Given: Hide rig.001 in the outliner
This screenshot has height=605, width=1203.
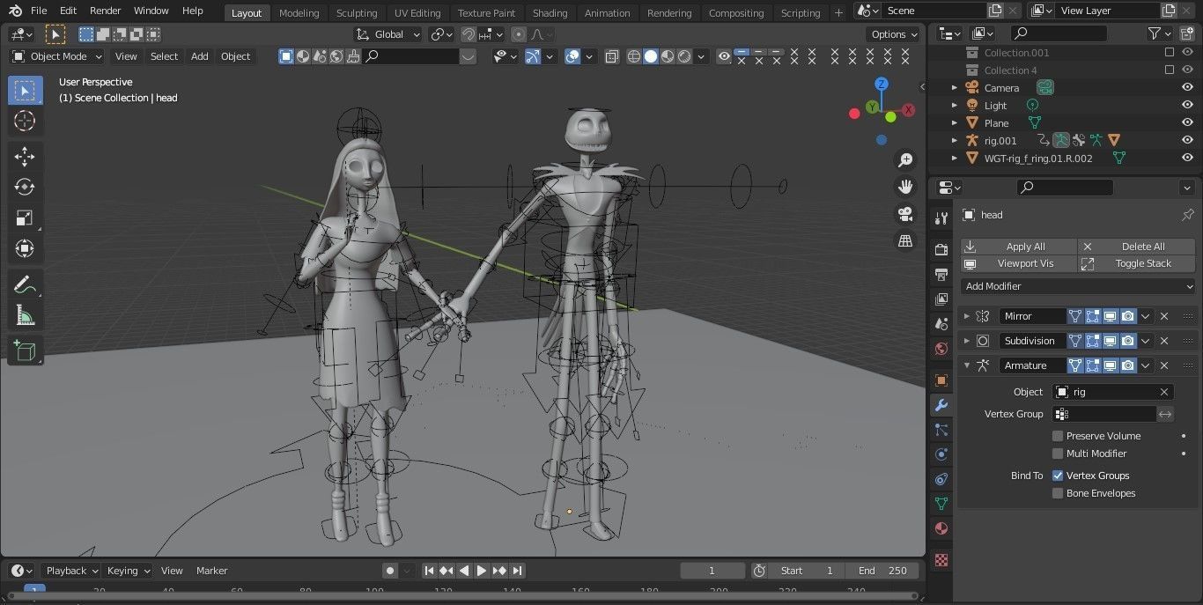Looking at the screenshot, I should 1187,141.
